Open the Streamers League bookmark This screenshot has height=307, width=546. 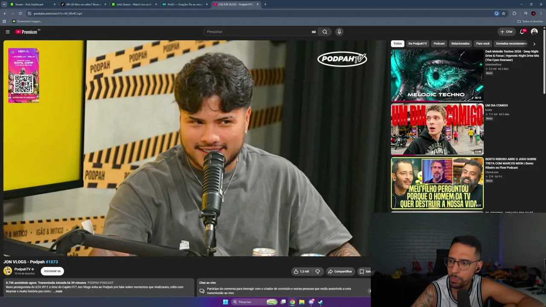(27, 21)
